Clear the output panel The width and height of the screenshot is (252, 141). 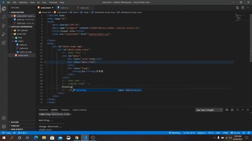(x=227, y=110)
